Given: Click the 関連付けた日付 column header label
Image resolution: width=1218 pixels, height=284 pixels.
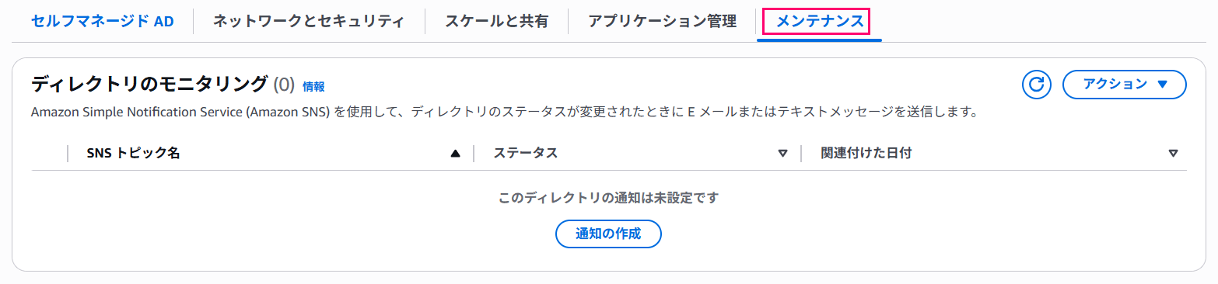Looking at the screenshot, I should click(866, 154).
